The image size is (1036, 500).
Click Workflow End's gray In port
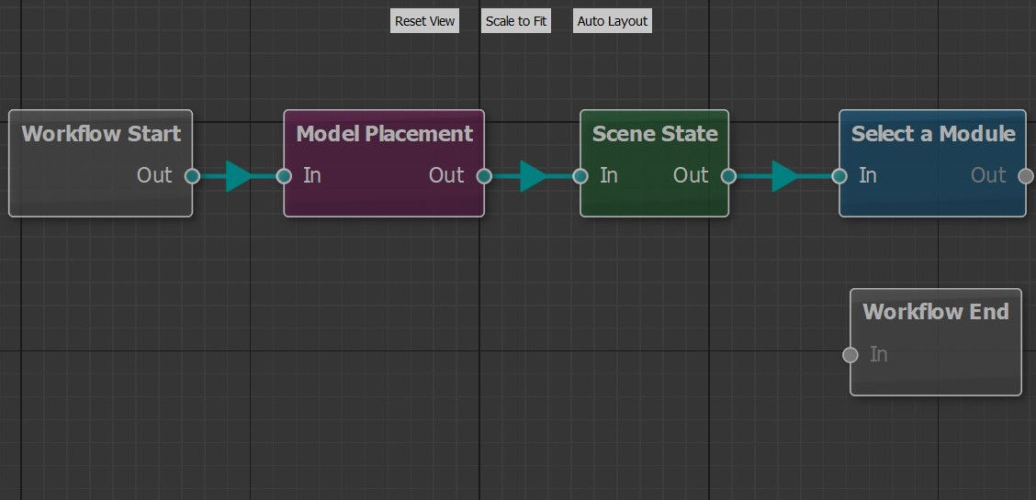click(850, 355)
